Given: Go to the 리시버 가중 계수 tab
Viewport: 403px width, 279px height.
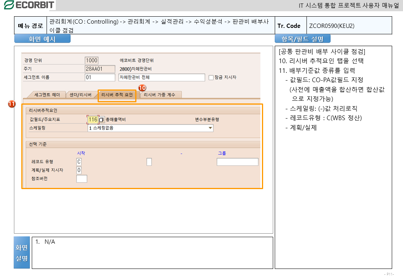Looking at the screenshot, I should tap(159, 95).
